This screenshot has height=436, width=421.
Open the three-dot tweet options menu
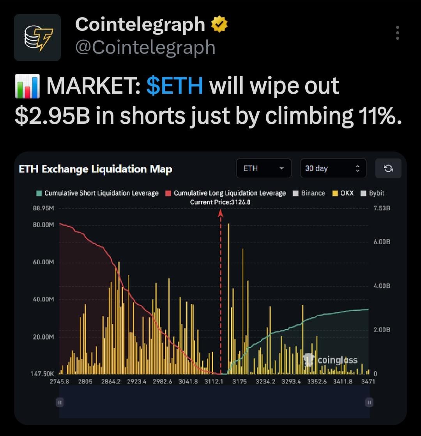[x=397, y=33]
